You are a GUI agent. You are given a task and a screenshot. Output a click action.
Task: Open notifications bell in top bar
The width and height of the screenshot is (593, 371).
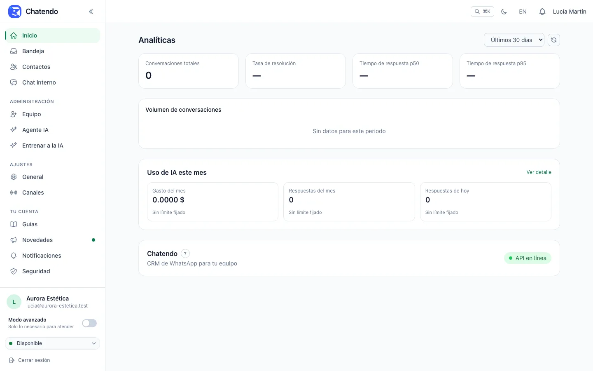pyautogui.click(x=542, y=12)
